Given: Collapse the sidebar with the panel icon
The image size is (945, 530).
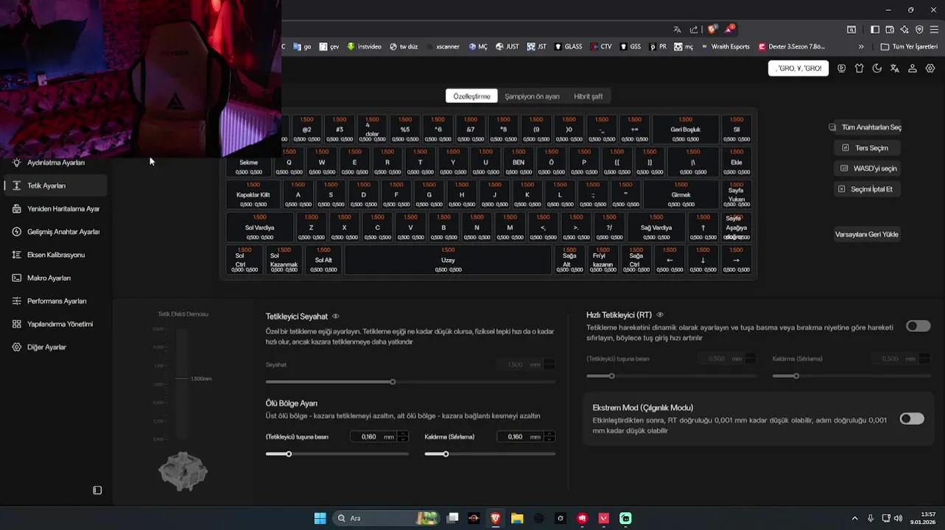Looking at the screenshot, I should tap(97, 490).
